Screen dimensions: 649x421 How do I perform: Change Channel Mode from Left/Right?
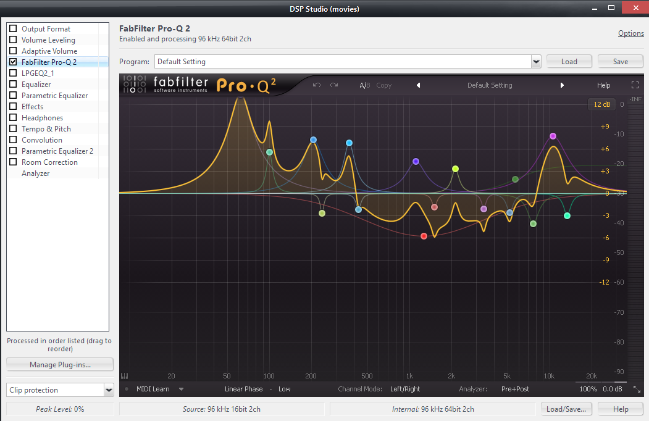[405, 389]
